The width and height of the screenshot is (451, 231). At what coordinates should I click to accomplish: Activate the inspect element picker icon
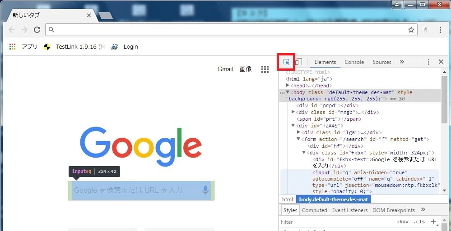pyautogui.click(x=286, y=62)
